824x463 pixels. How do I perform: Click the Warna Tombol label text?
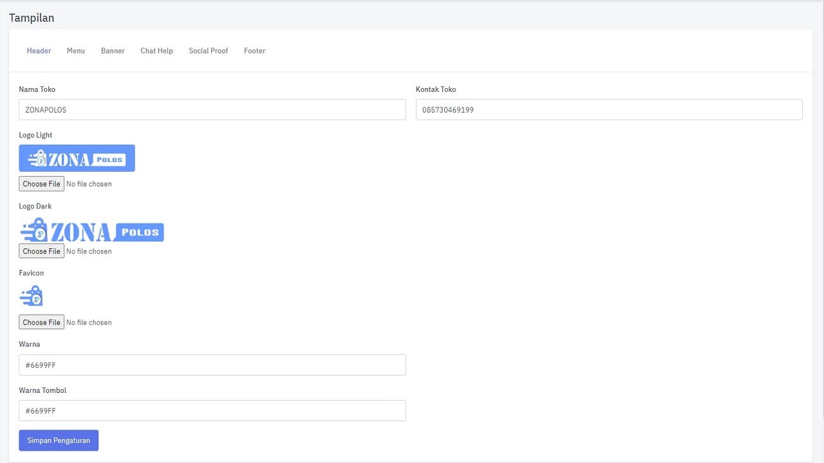tap(42, 390)
